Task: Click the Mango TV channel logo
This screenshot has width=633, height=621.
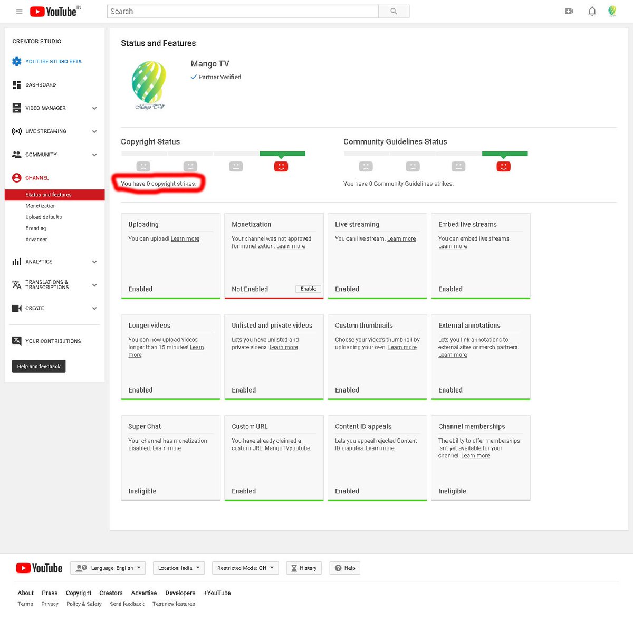Action: [149, 84]
